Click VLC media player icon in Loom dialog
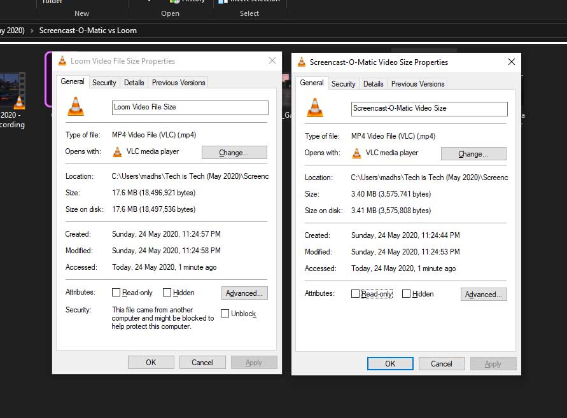 118,152
